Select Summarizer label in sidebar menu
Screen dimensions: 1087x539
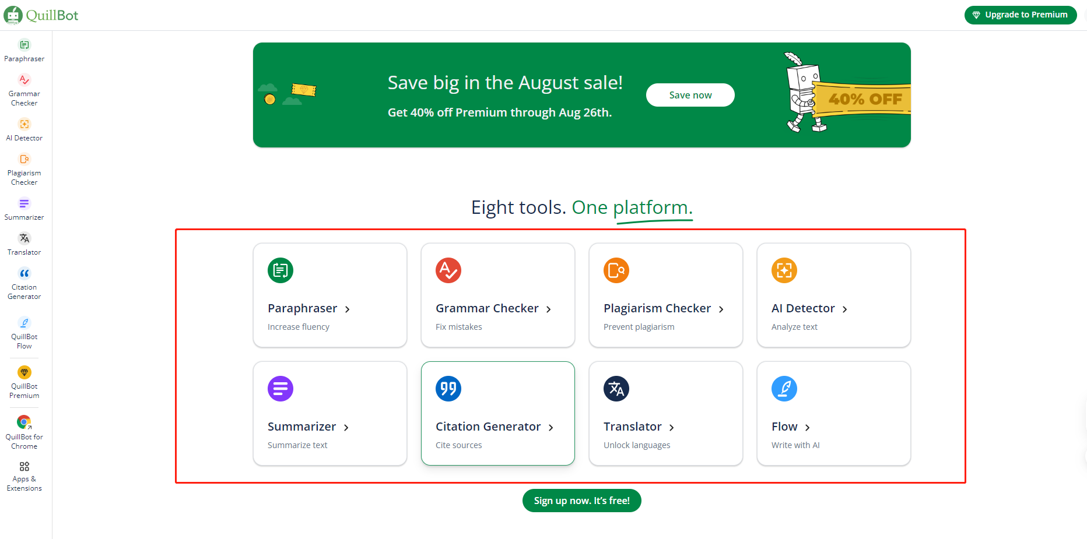[24, 217]
